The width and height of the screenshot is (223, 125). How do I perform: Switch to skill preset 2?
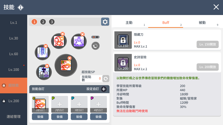(x=43, y=22)
